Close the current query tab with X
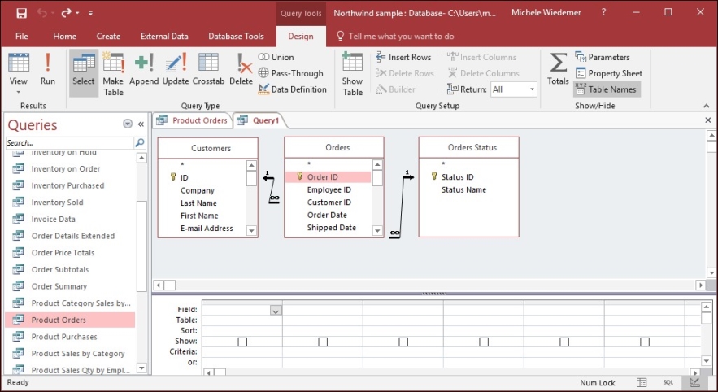 [708, 120]
